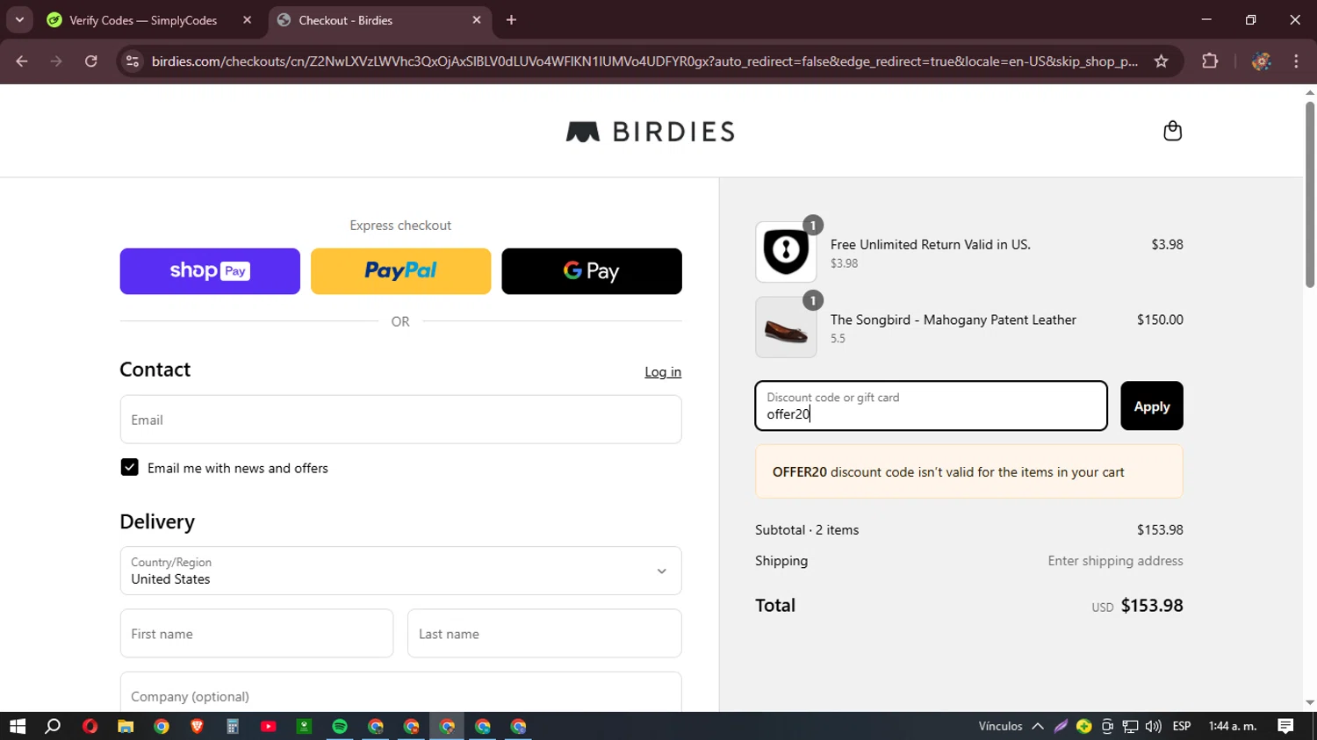
Task: Open the Chrome three-dot menu
Action: [1296, 61]
